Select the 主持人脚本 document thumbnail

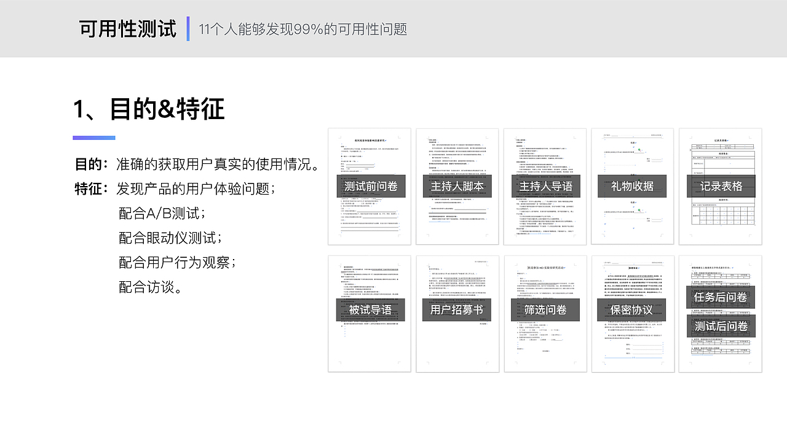point(457,187)
